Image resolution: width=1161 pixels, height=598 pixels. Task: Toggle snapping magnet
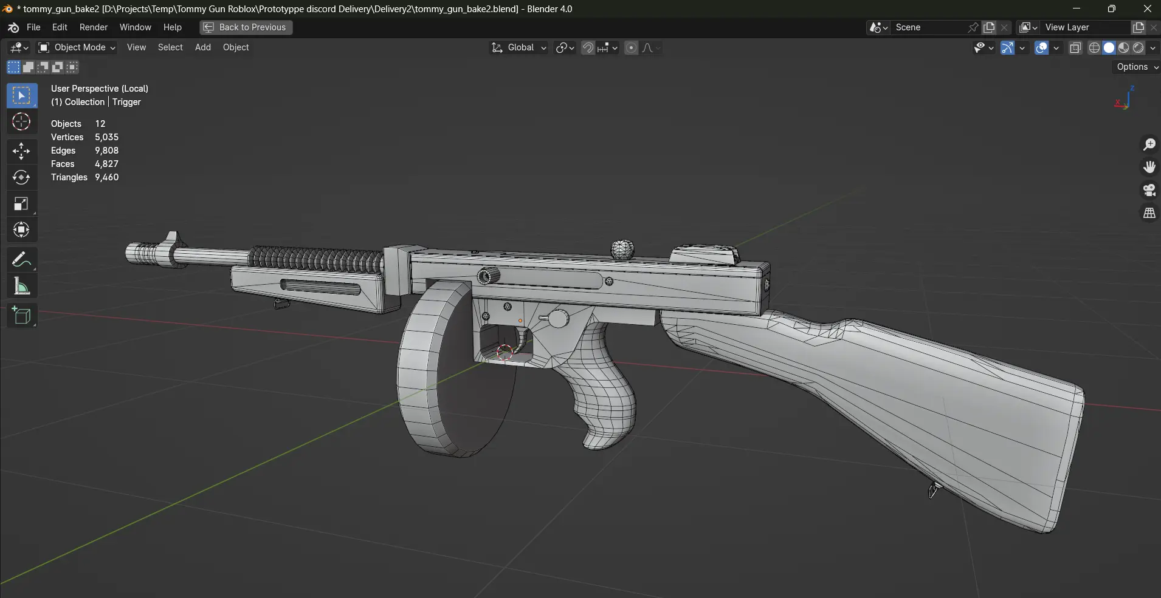588,48
